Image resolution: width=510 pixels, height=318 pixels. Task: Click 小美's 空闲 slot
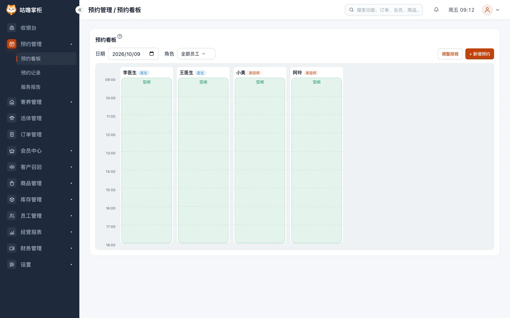(260, 160)
